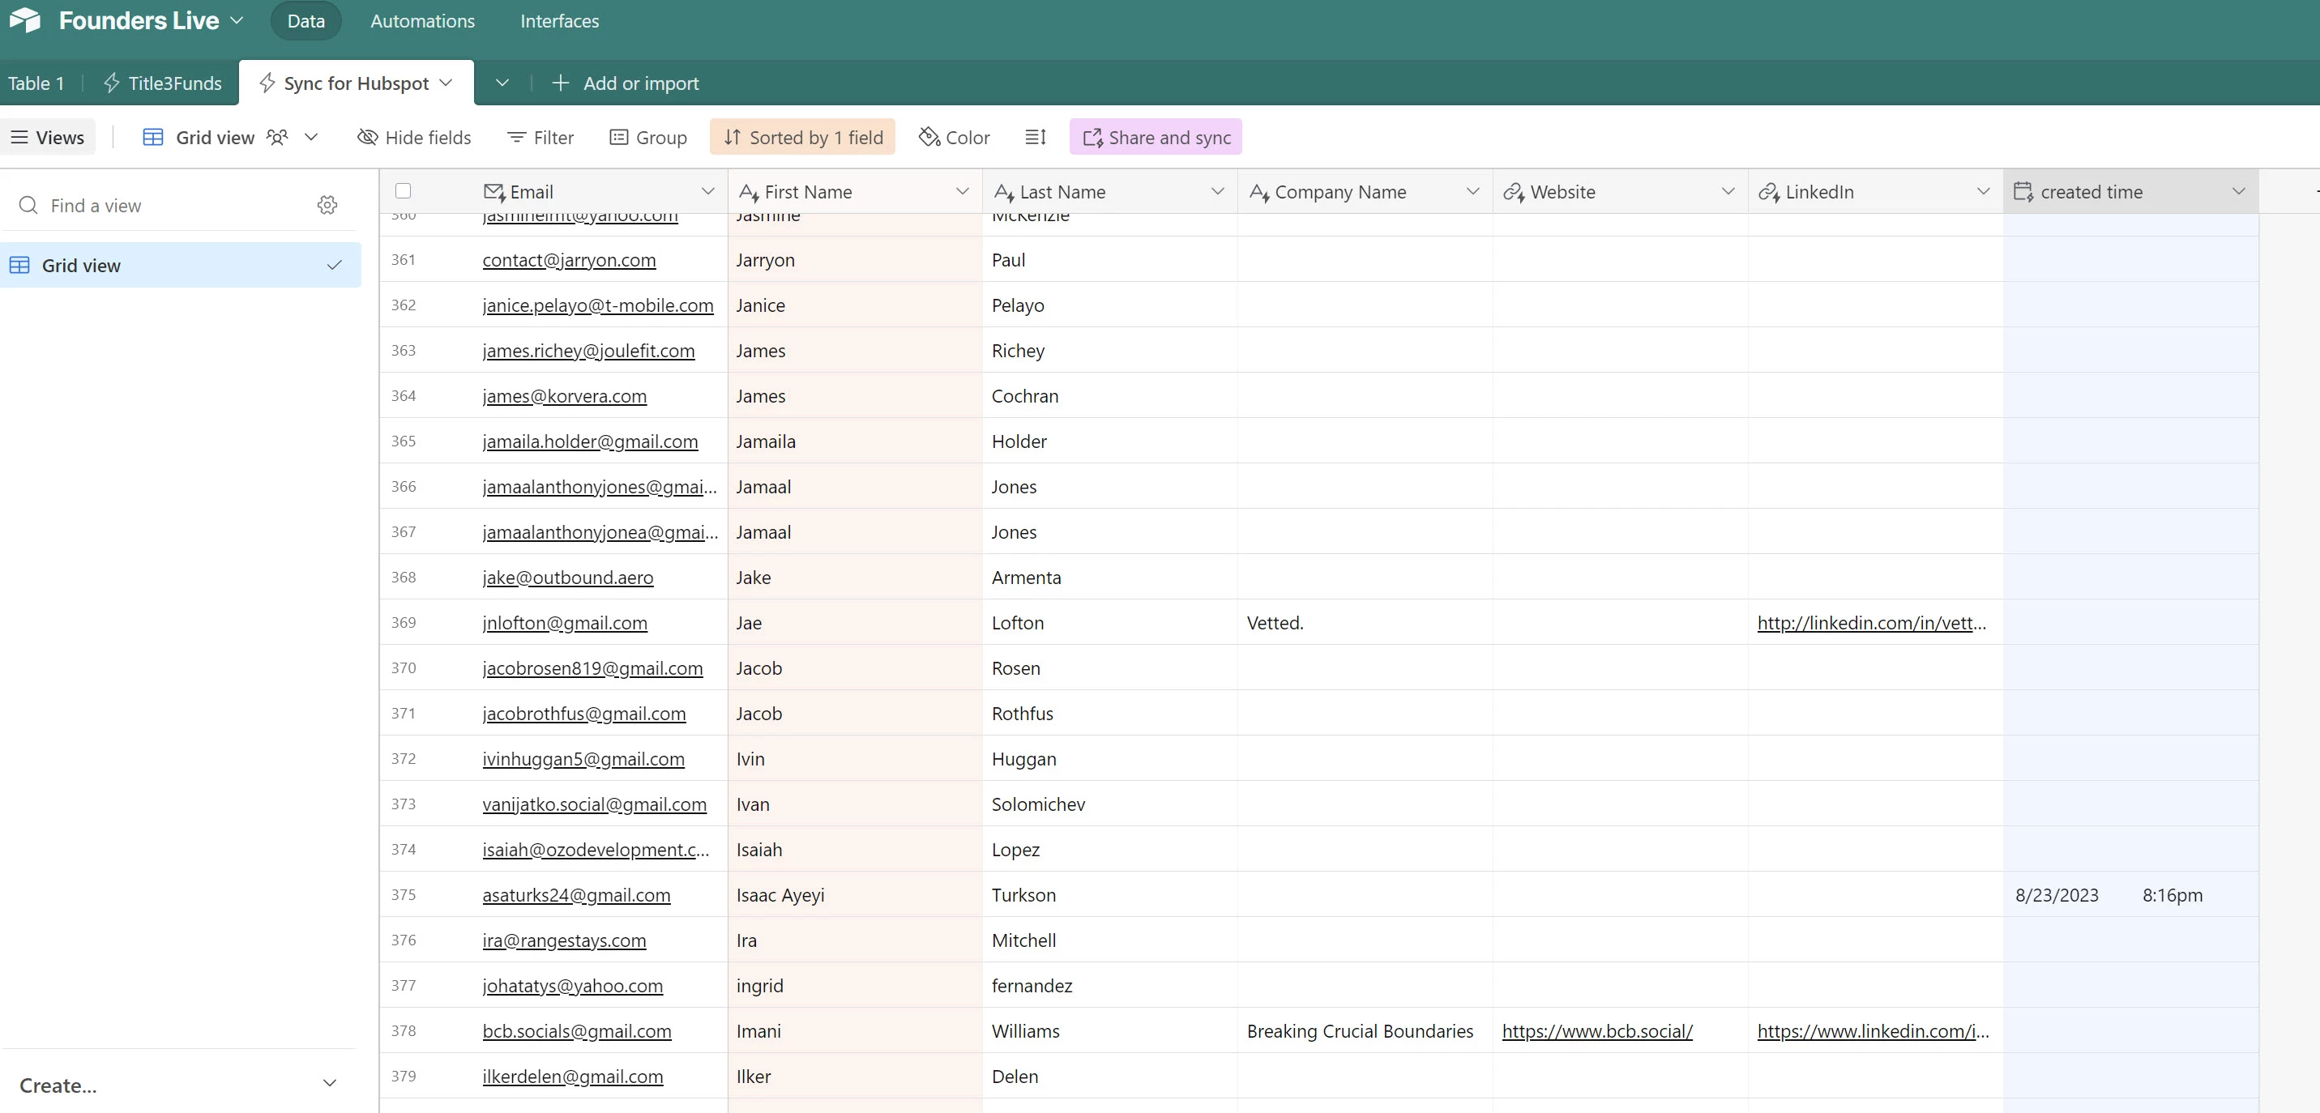Switch to the Automations tab
The width and height of the screenshot is (2320, 1113).
click(422, 21)
